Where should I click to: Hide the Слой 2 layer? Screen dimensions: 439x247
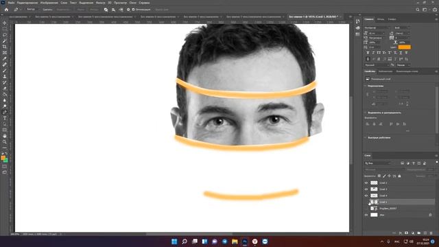click(366, 183)
